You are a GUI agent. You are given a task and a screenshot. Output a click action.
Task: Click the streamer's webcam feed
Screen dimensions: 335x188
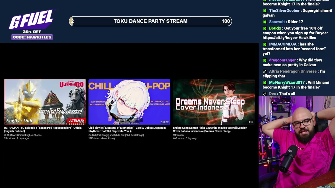[x=297, y=142]
